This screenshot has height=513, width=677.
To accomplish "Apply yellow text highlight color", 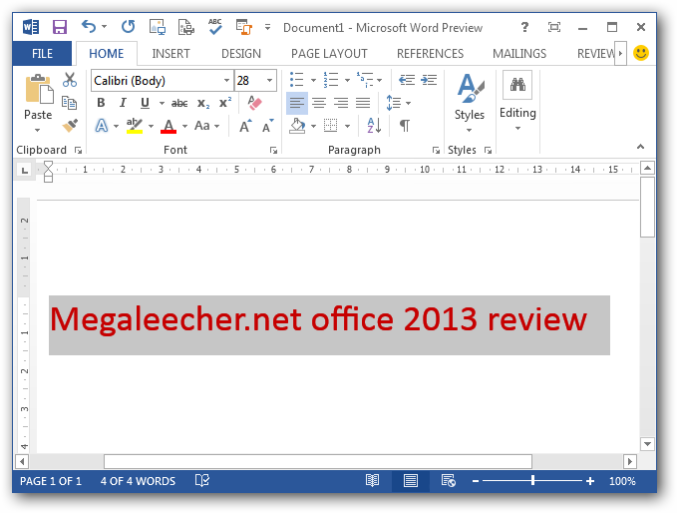I will tap(135, 126).
